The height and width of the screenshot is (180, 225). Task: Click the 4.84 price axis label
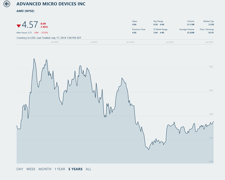click(211, 114)
